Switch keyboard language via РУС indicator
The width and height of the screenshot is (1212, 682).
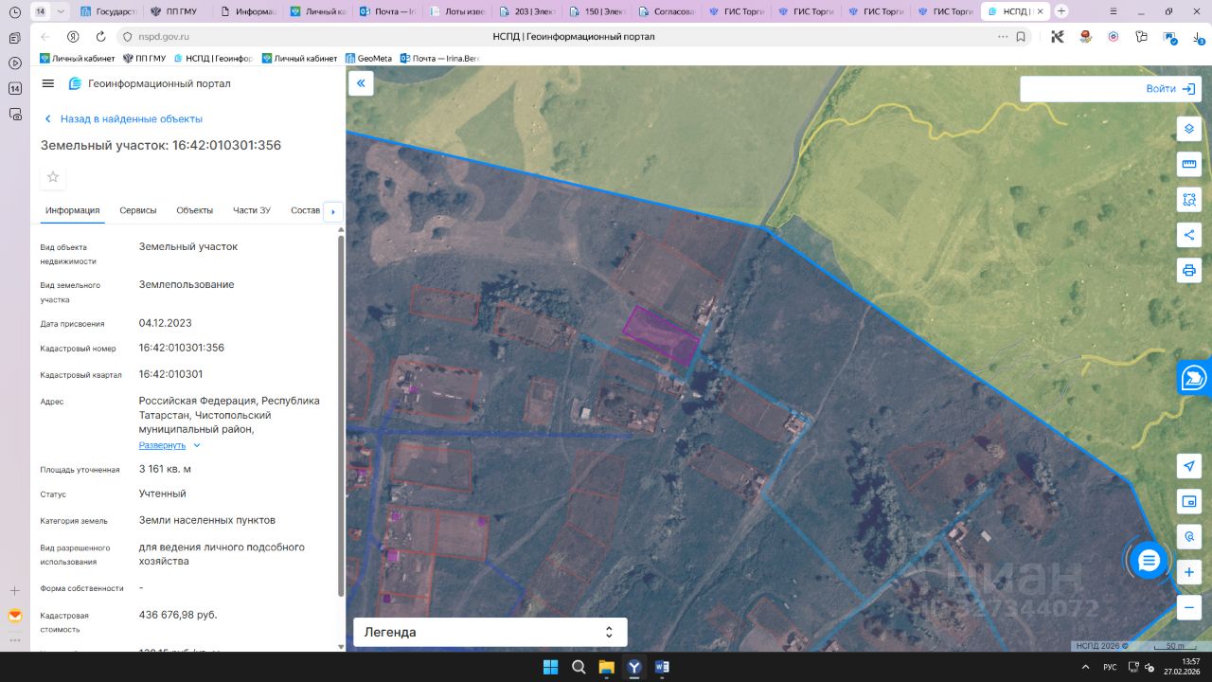coord(1110,667)
